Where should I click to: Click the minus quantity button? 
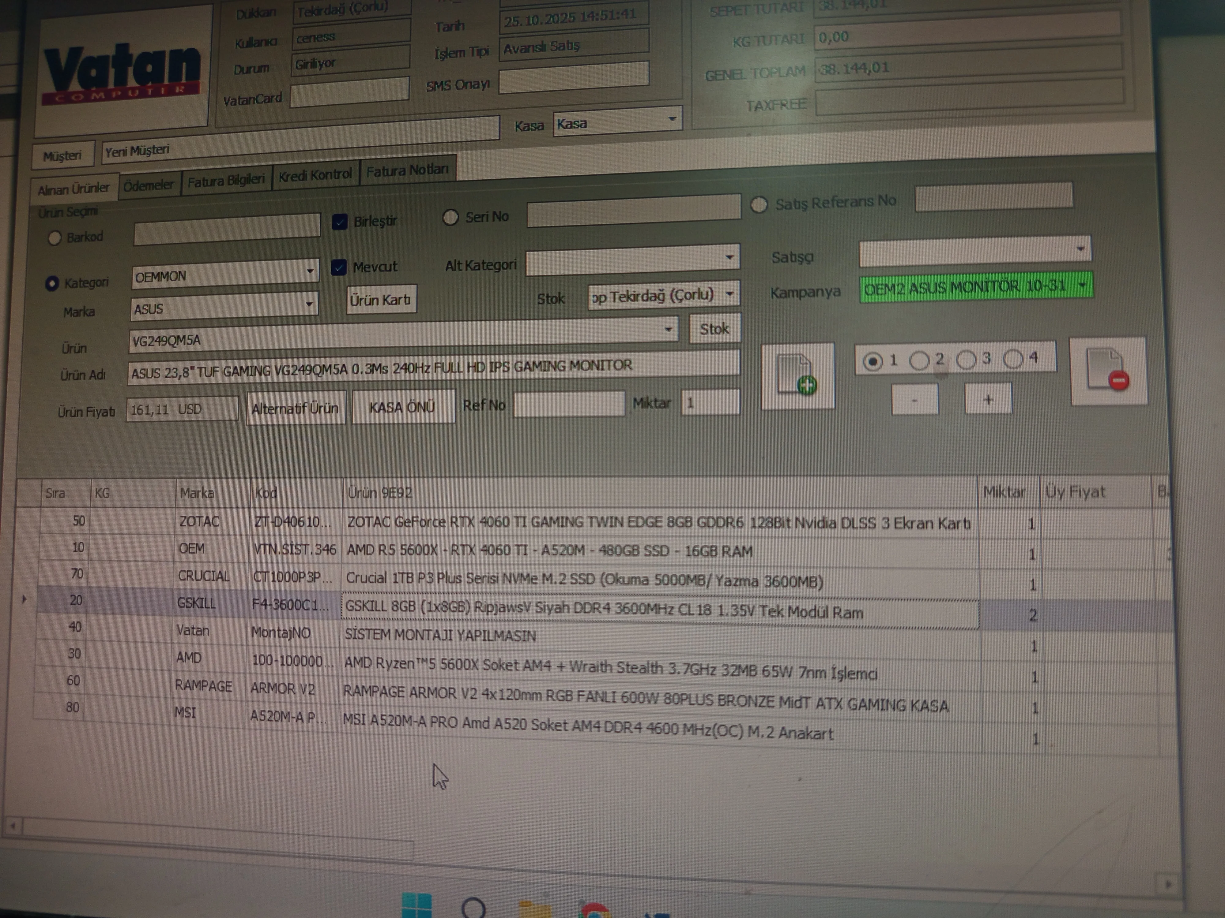[x=914, y=400]
